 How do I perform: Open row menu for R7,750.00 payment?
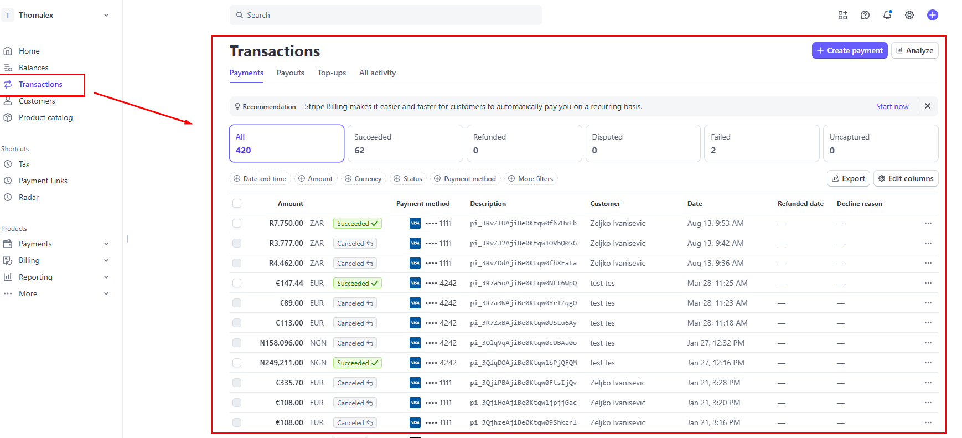point(928,223)
